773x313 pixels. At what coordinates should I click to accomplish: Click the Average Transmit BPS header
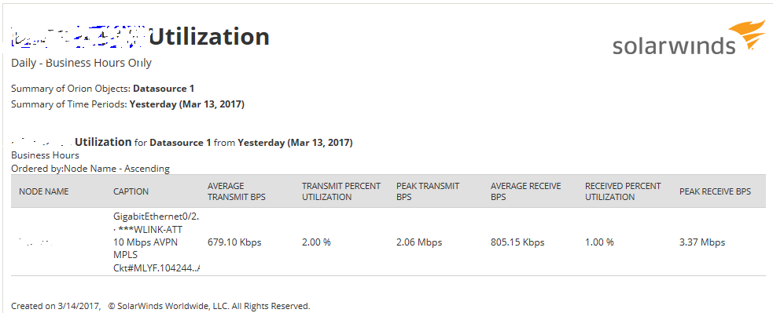tap(237, 191)
